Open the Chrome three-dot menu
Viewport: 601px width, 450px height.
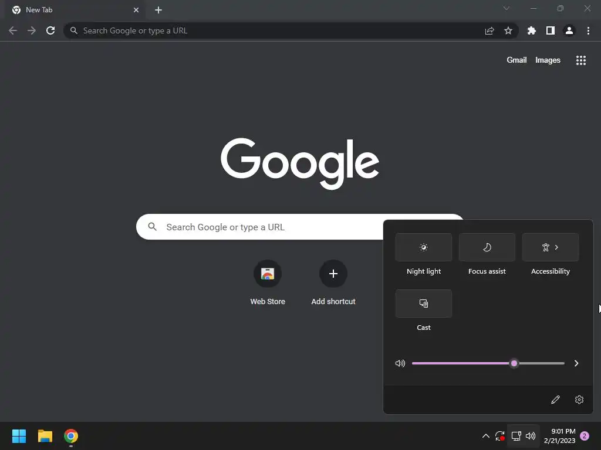coord(588,30)
